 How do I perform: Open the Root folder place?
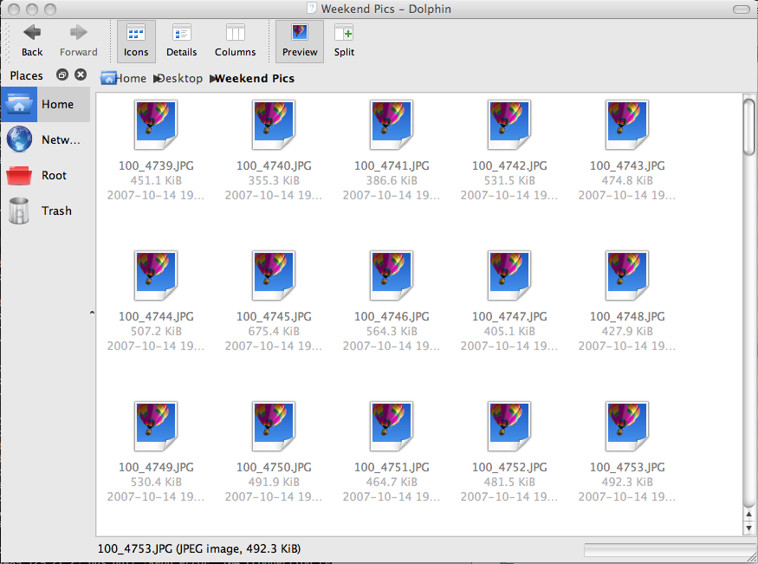45,175
